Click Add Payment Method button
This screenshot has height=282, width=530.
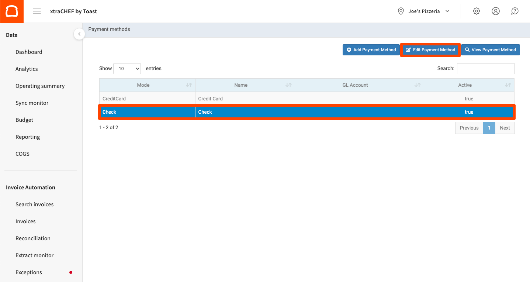(x=371, y=50)
